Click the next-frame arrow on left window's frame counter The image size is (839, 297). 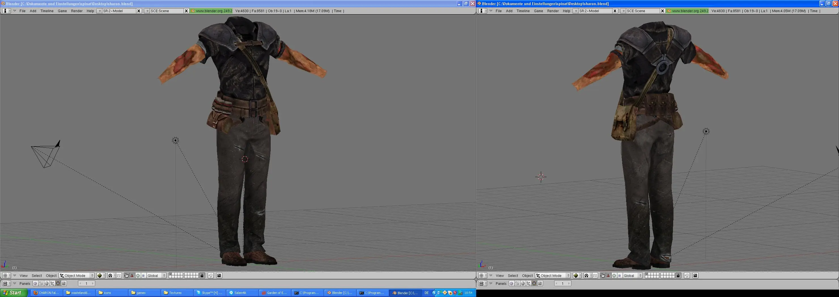tap(92, 284)
